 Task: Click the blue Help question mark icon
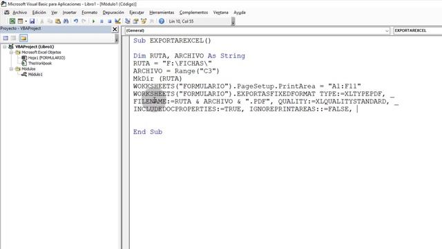[162, 21]
